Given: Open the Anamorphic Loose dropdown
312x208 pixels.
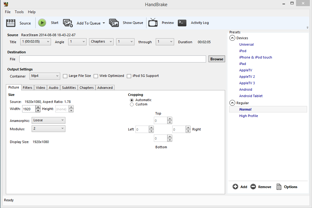Looking at the screenshot, I should coord(48,120).
